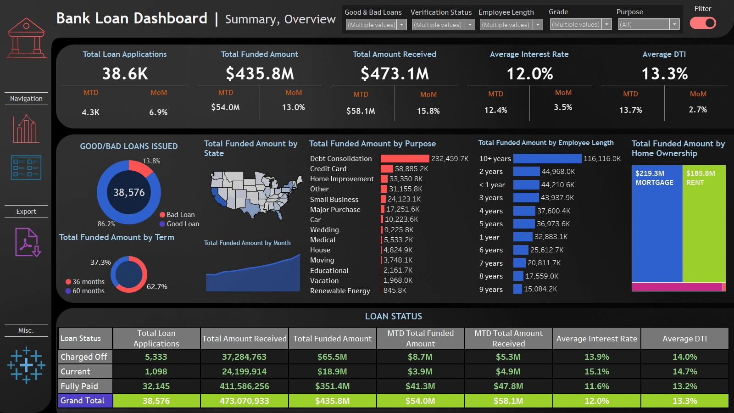The height and width of the screenshot is (413, 734).
Task: Toggle the Filter switch off
Action: 703,23
